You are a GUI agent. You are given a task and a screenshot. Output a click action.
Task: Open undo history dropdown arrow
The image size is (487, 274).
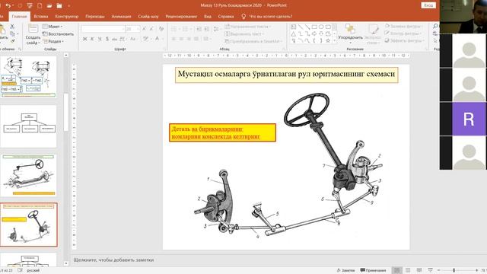click(x=14, y=5)
